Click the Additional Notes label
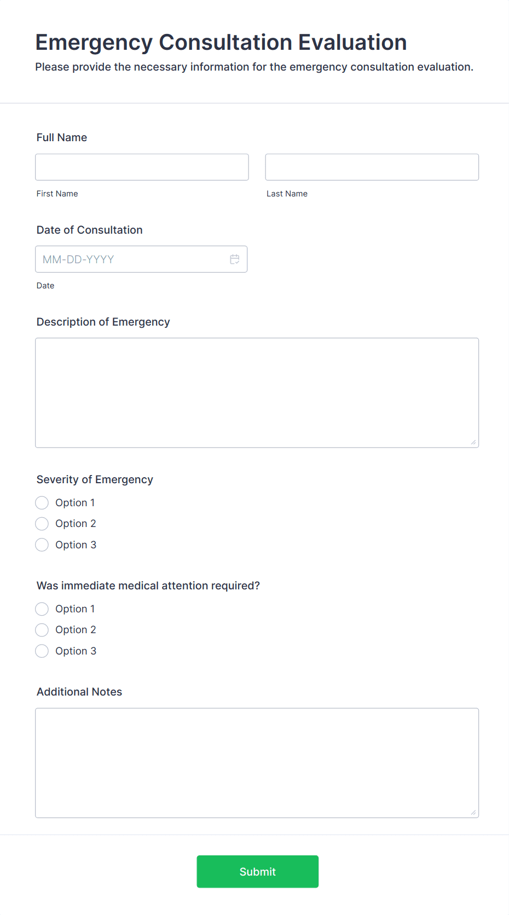 point(79,692)
